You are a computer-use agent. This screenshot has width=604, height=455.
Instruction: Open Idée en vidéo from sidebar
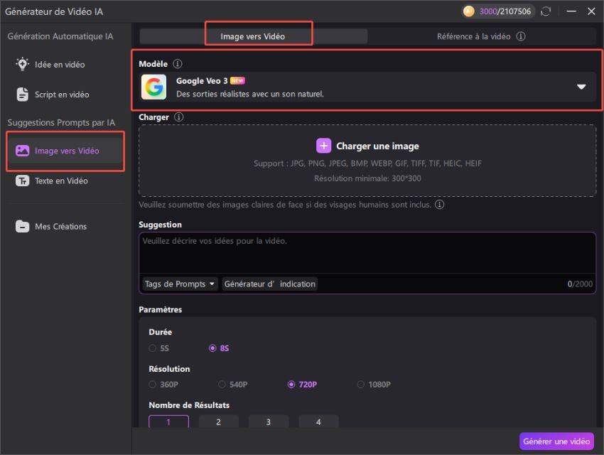point(50,64)
